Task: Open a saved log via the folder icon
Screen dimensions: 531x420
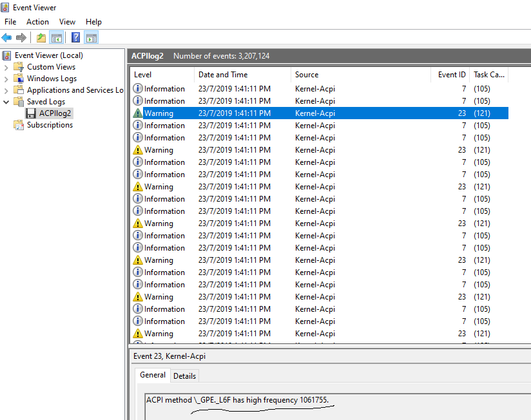Action: point(41,37)
